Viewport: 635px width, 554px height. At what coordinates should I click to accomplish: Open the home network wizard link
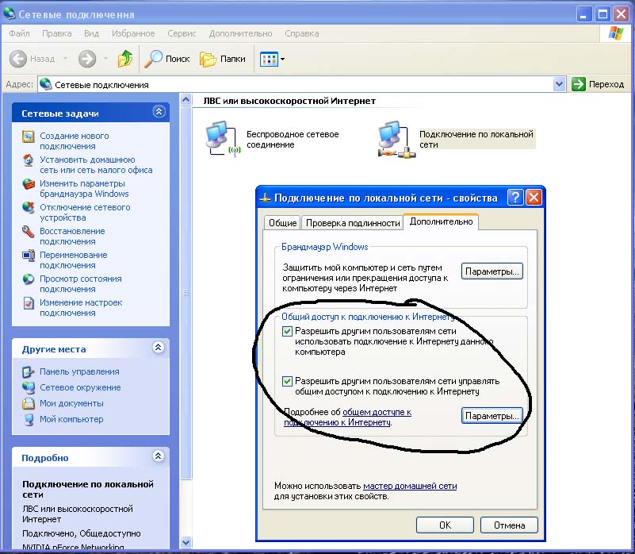[409, 486]
